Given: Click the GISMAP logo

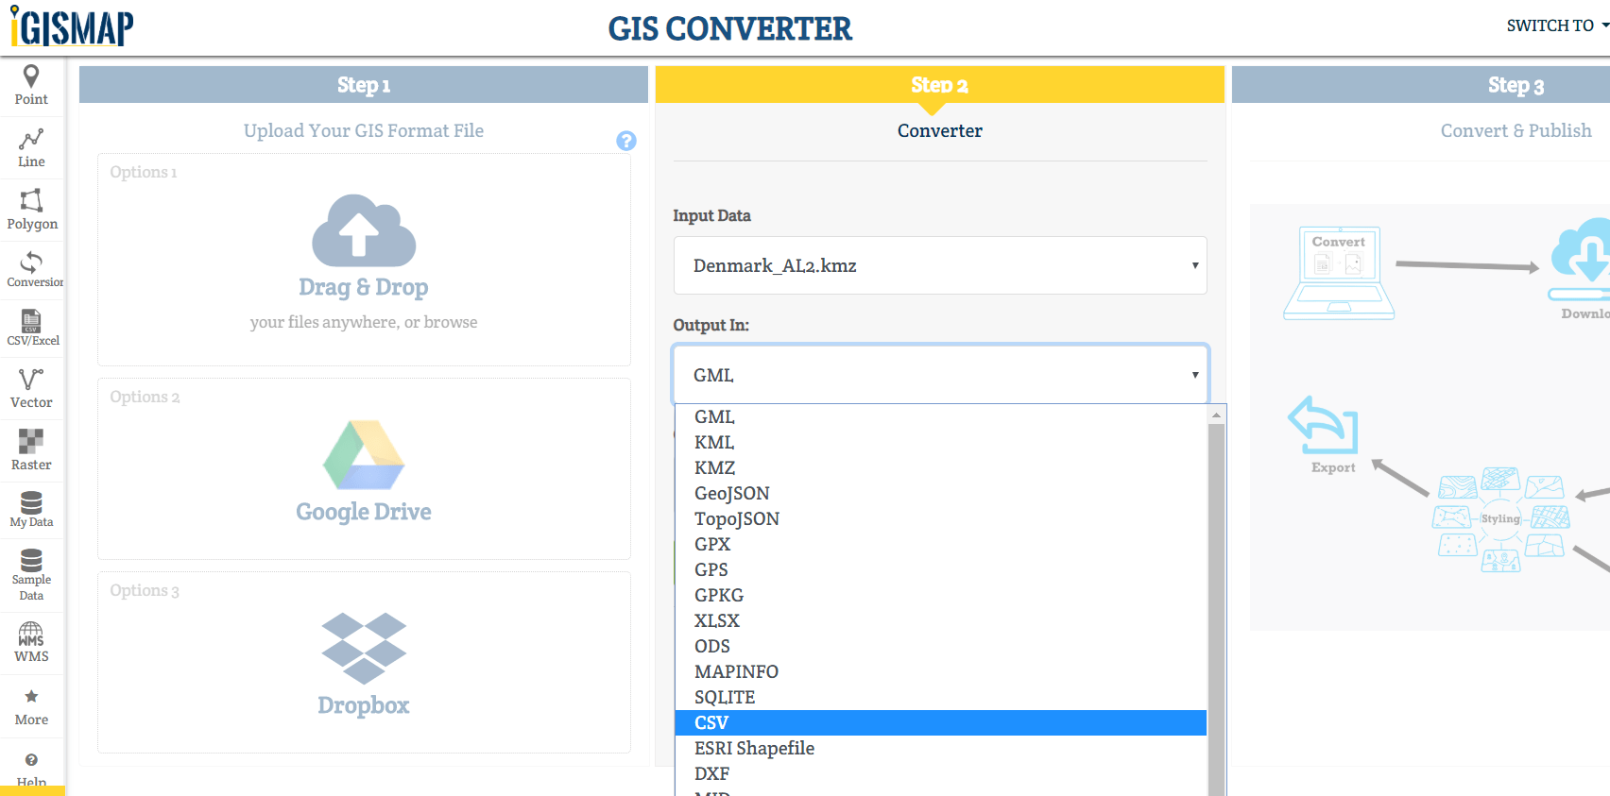Looking at the screenshot, I should (x=73, y=27).
